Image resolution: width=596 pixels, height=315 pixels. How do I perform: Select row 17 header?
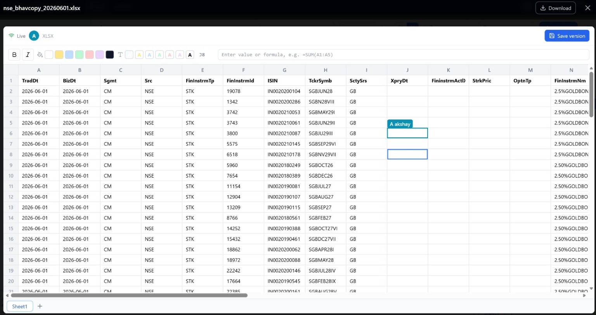click(x=11, y=249)
